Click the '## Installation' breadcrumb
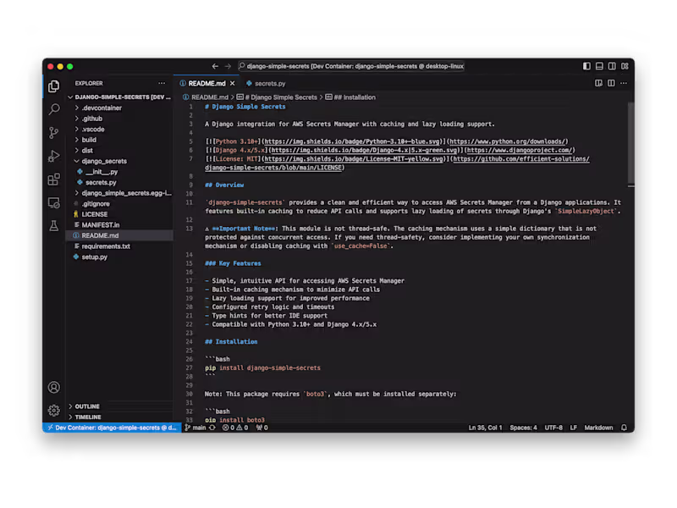The image size is (677, 508). pyautogui.click(x=350, y=97)
